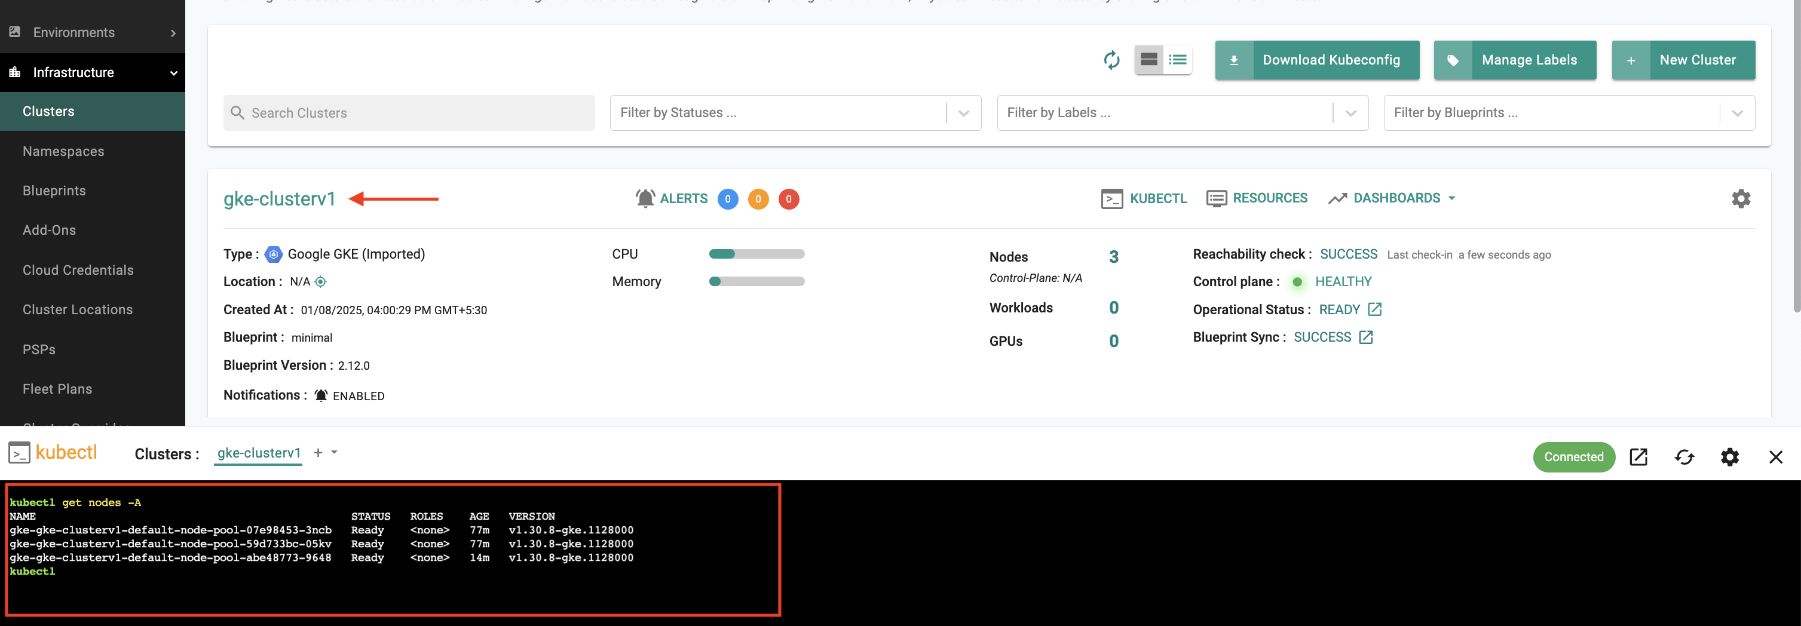Expand the DASHBOARDS dropdown

click(1392, 198)
